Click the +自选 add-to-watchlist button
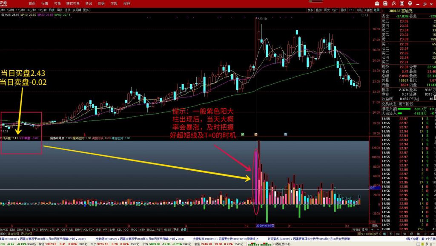The image size is (436, 246). coord(369,10)
